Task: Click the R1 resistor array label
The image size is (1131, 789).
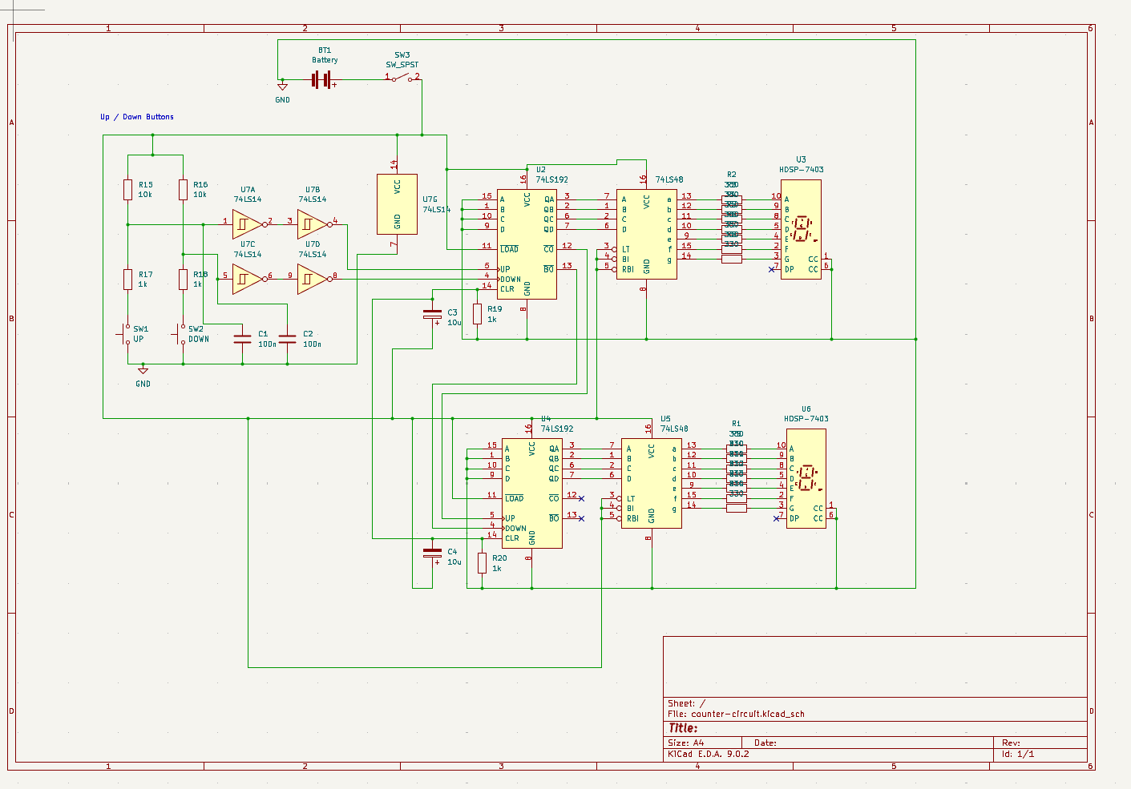Action: [736, 424]
